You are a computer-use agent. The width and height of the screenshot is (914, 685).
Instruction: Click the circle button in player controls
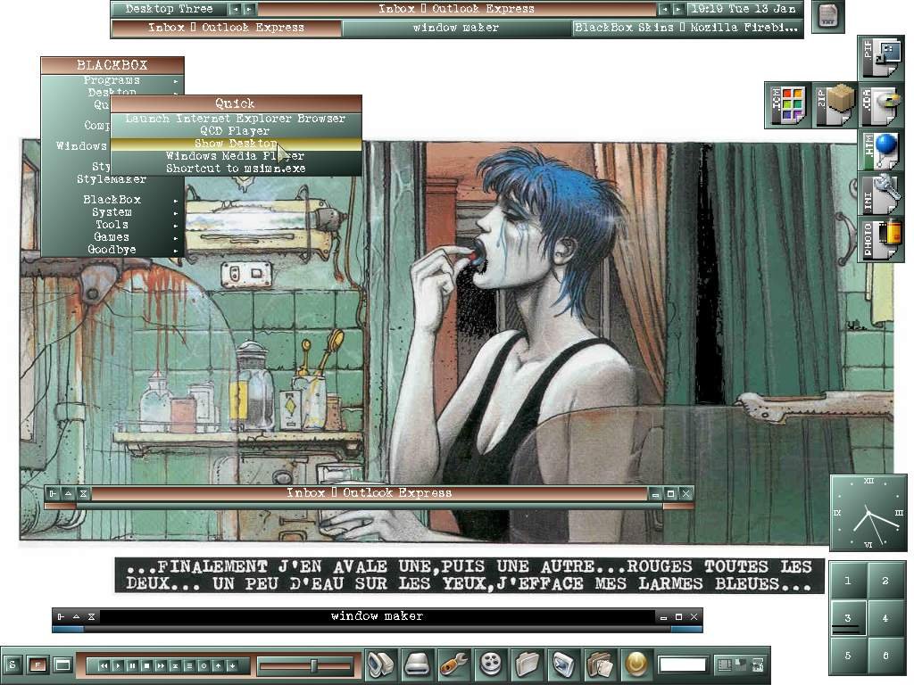coord(204,665)
